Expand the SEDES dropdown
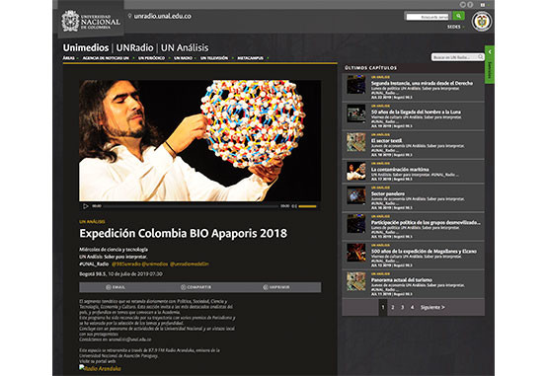The image size is (548, 376). click(455, 27)
